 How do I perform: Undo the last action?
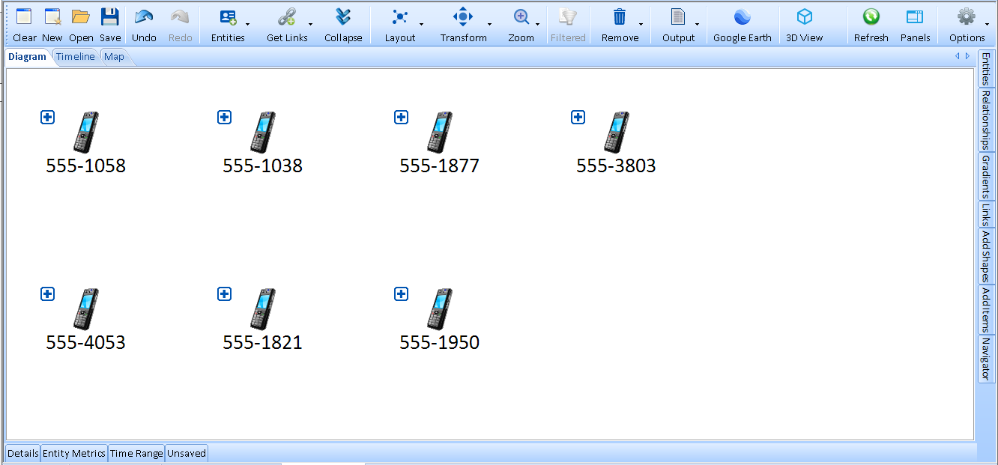pos(144,17)
